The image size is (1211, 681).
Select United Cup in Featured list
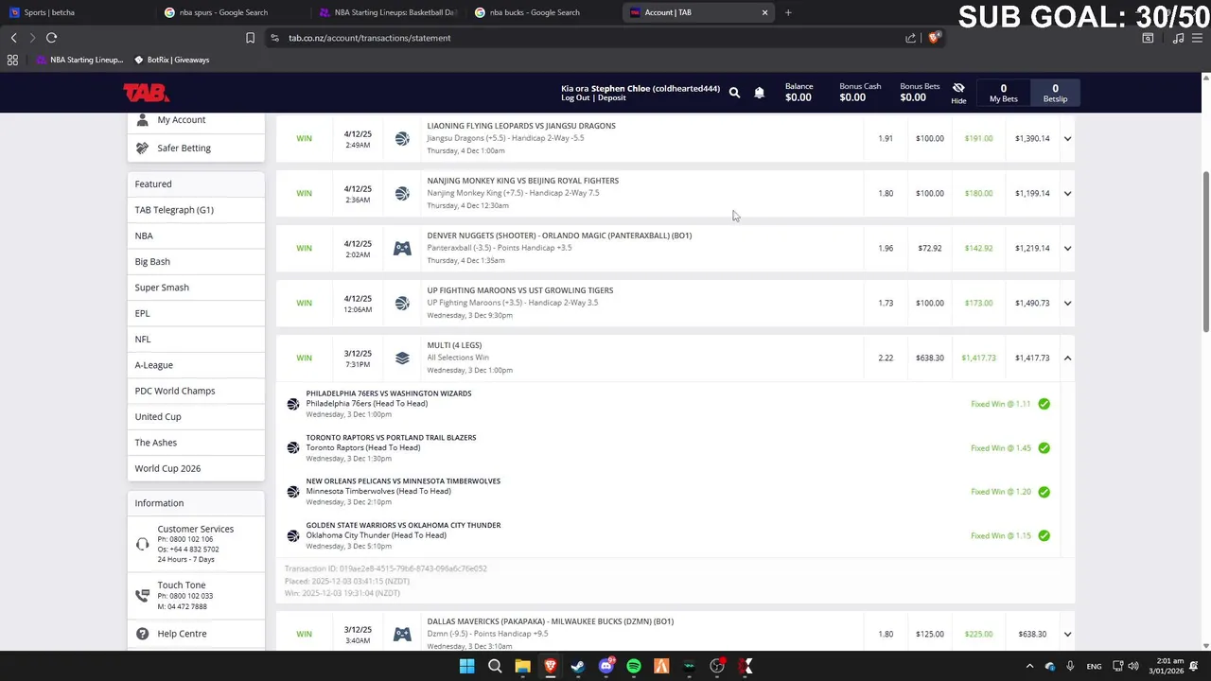pyautogui.click(x=158, y=416)
